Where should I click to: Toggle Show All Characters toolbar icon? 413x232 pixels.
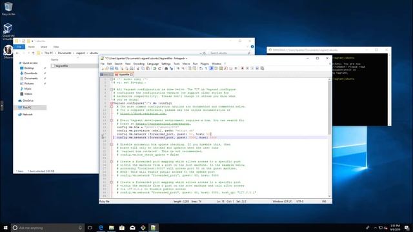click(x=206, y=68)
